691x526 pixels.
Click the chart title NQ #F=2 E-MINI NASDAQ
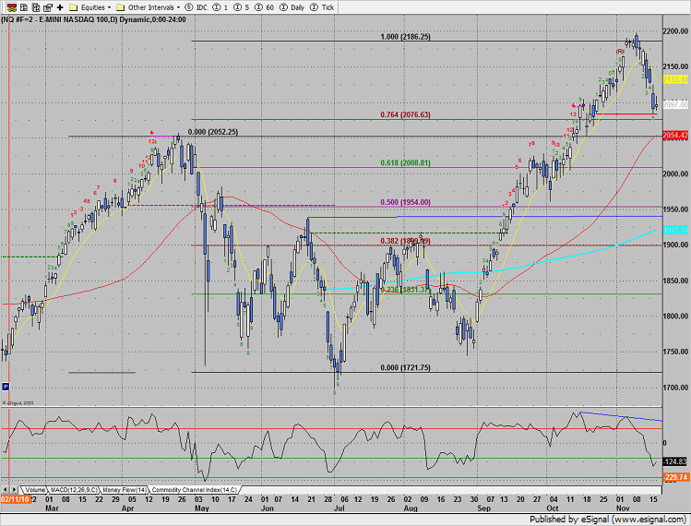point(93,19)
